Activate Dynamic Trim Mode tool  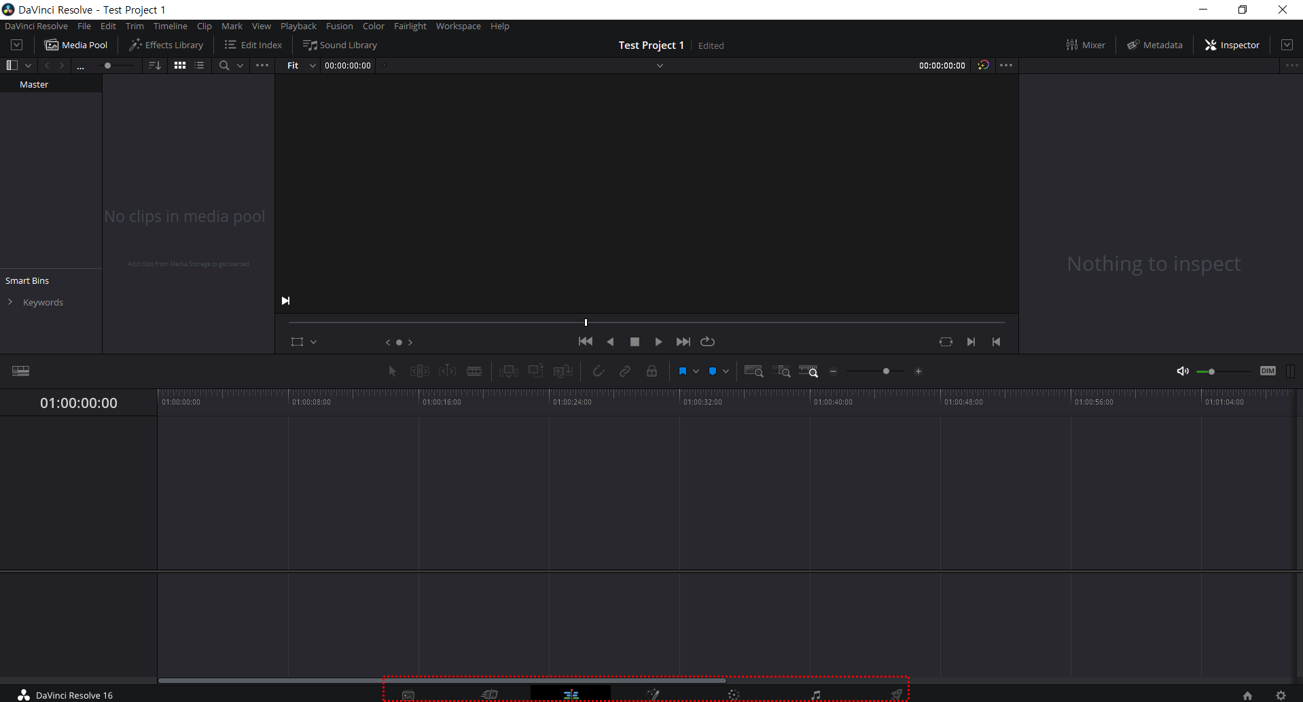447,371
